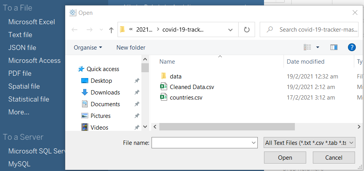
Task: Click the horizontal scrollbar in file list
Action: 227,127
